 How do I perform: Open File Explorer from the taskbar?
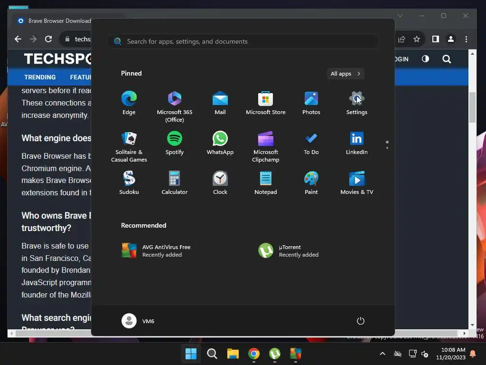click(233, 354)
